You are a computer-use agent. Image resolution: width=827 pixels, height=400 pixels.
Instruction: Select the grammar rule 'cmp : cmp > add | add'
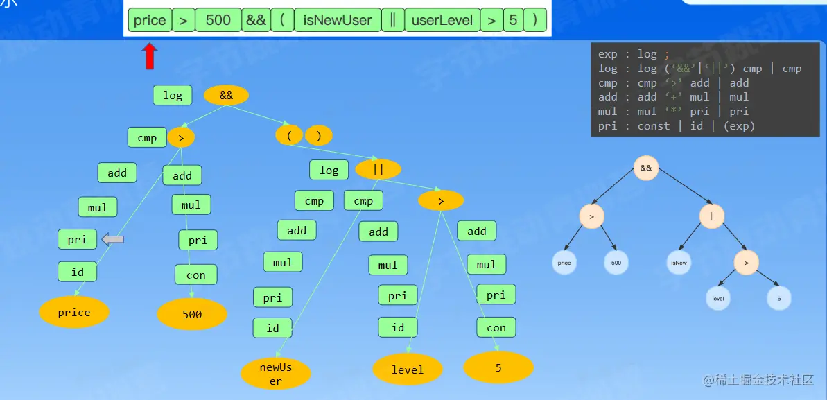pyautogui.click(x=674, y=83)
